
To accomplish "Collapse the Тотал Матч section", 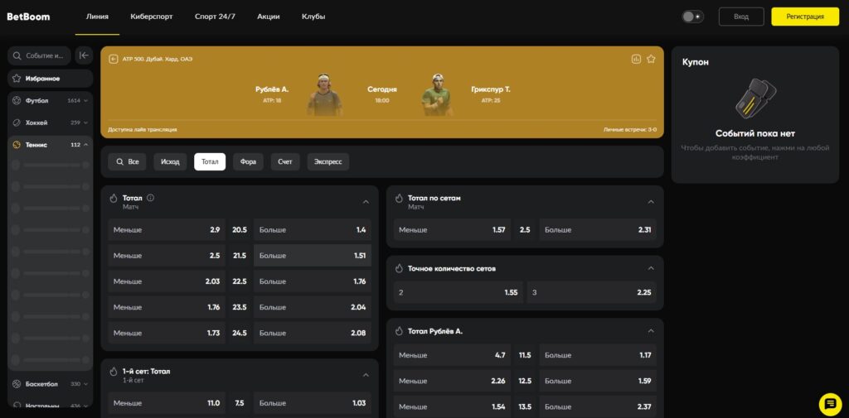I will pos(366,201).
